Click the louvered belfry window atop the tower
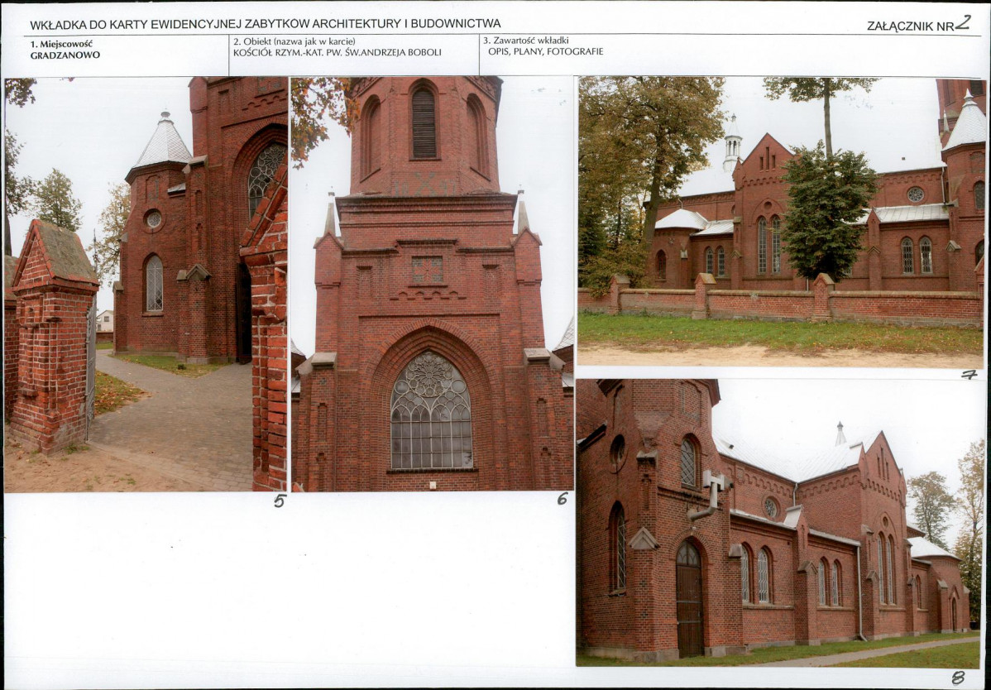Screen dimensions: 991x690 pyautogui.click(x=424, y=122)
